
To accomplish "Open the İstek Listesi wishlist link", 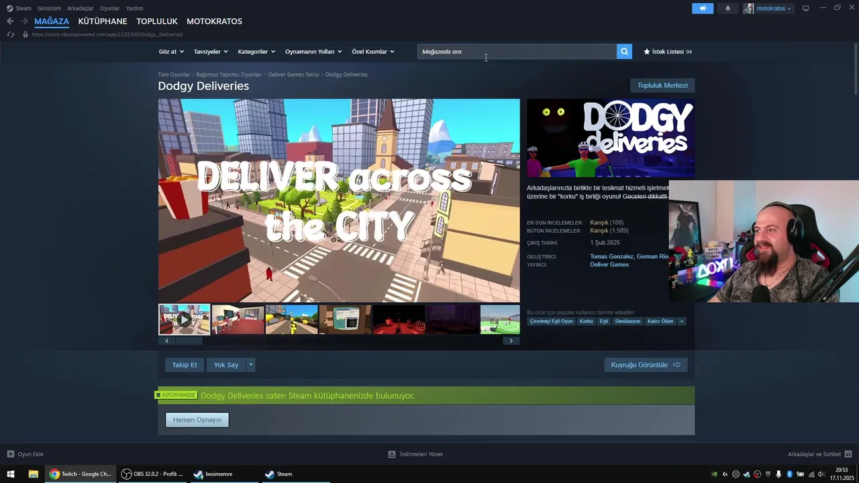I will pyautogui.click(x=668, y=52).
